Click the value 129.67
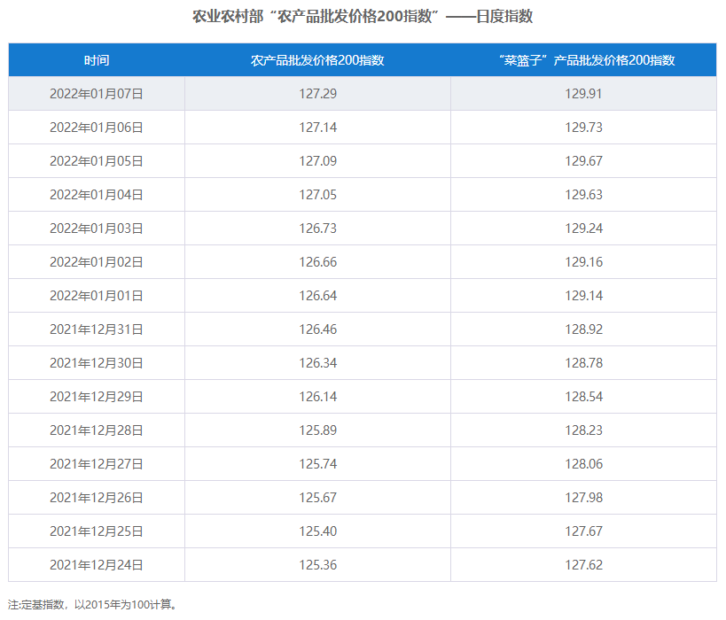 tap(583, 161)
